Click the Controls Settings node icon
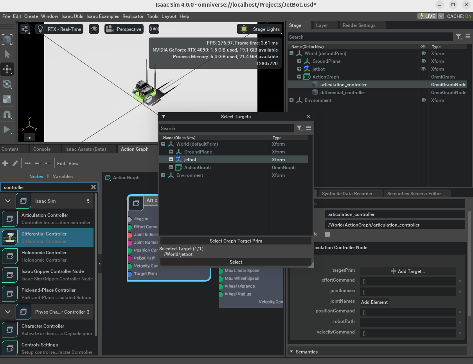 click(x=10, y=348)
